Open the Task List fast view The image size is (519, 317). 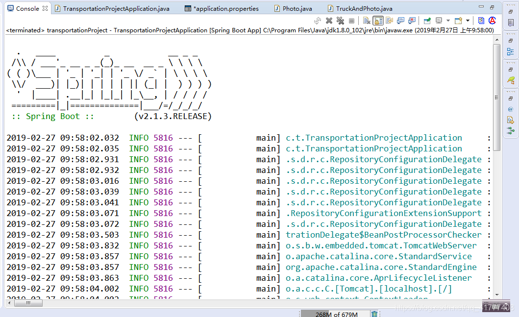(511, 23)
